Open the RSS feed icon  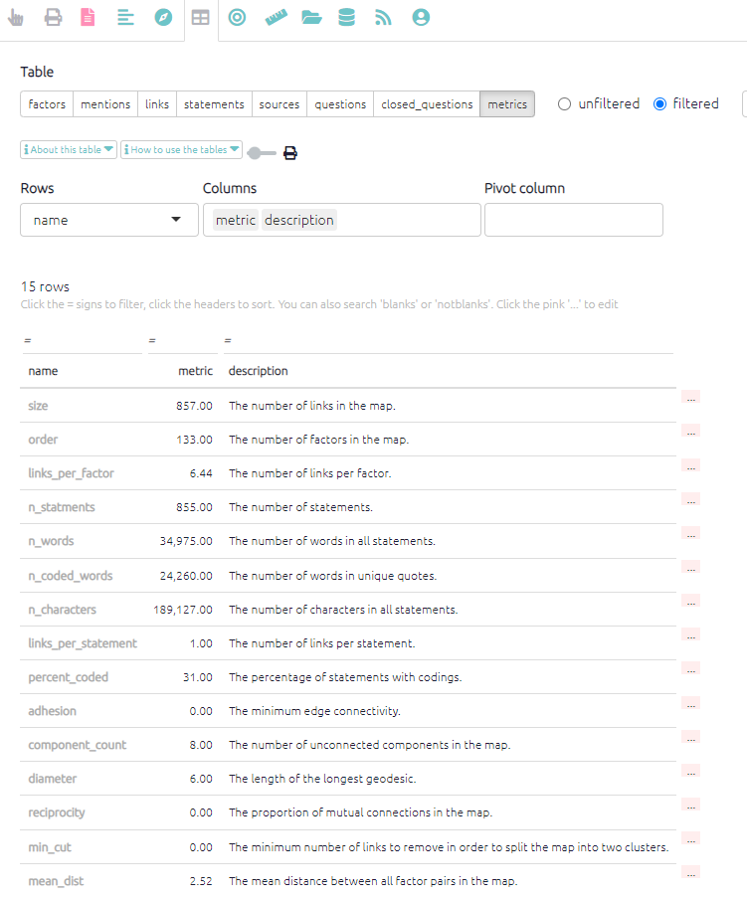[383, 18]
